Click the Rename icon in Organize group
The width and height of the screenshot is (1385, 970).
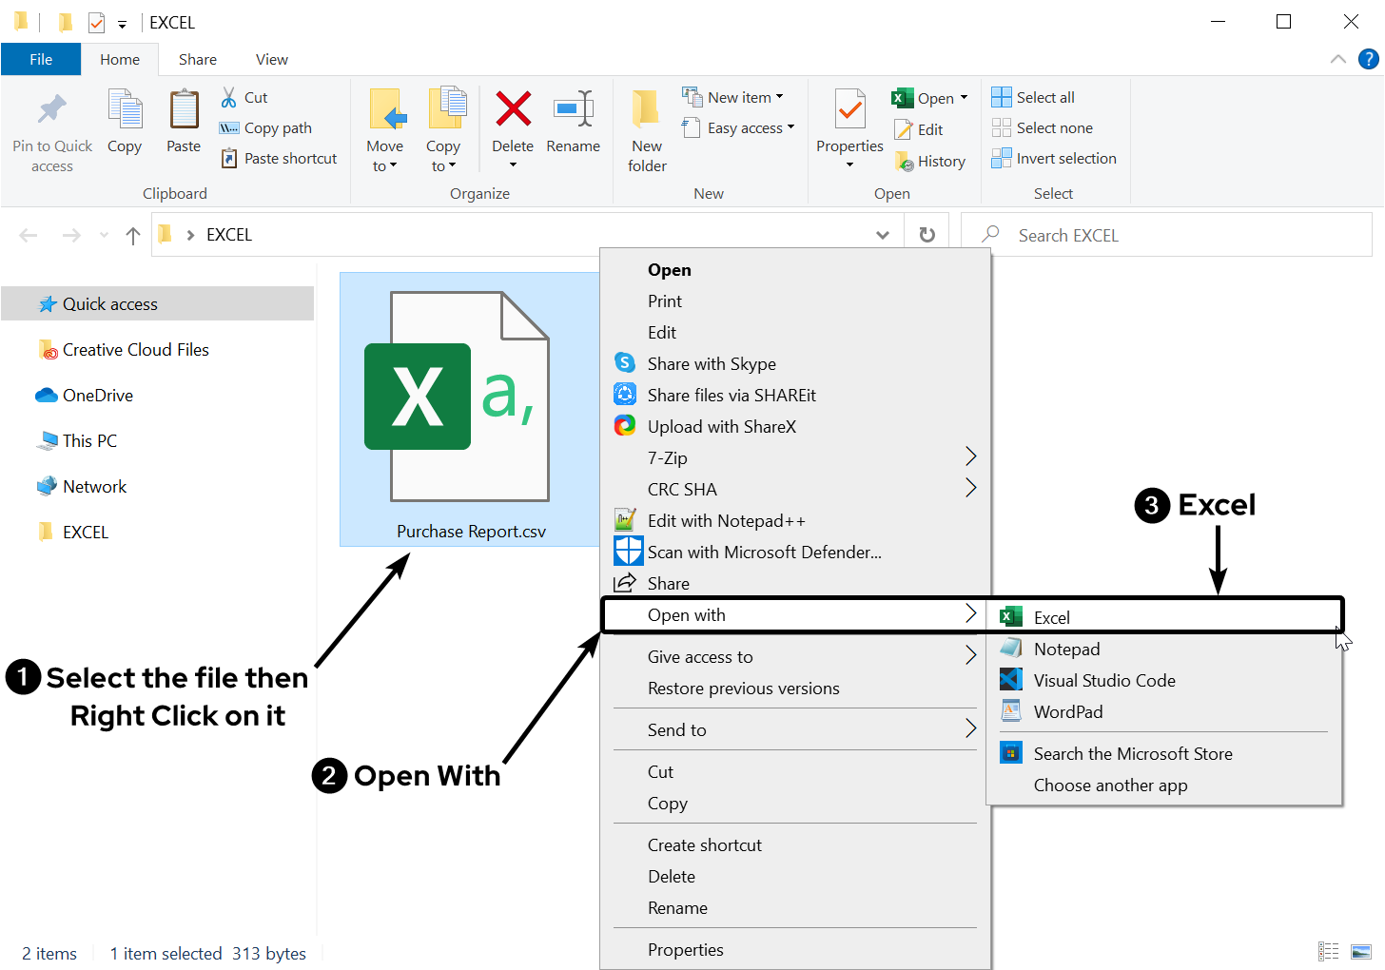(x=573, y=109)
